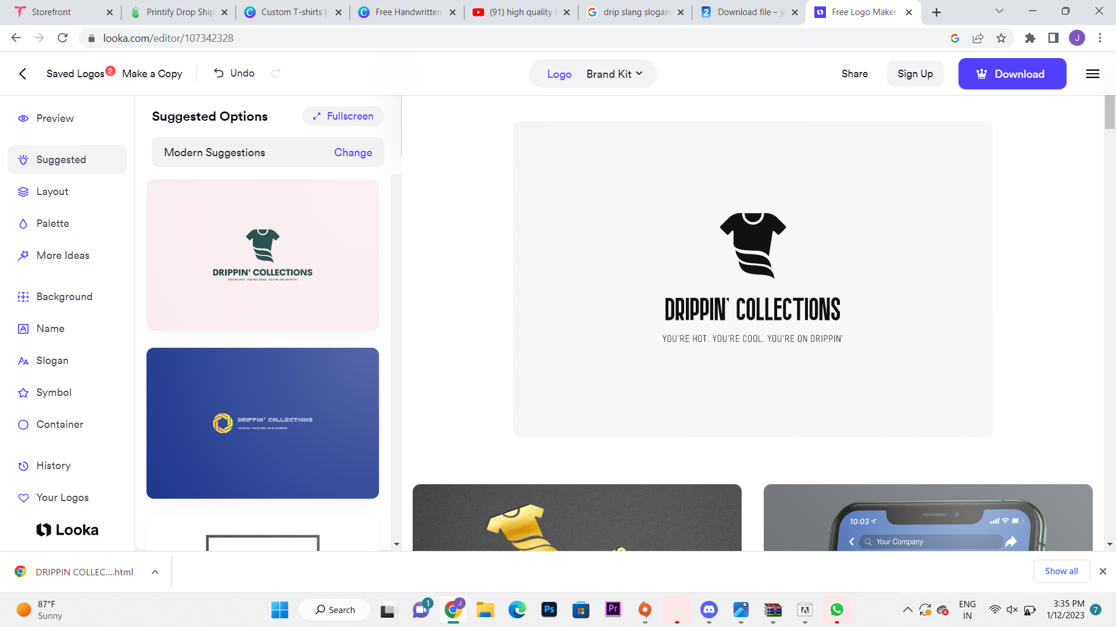The height and width of the screenshot is (627, 1116).
Task: Click the Name text-box icon
Action: [23, 329]
